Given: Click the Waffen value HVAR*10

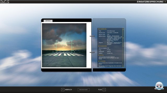Looking at the screenshot, I should coord(110,53).
